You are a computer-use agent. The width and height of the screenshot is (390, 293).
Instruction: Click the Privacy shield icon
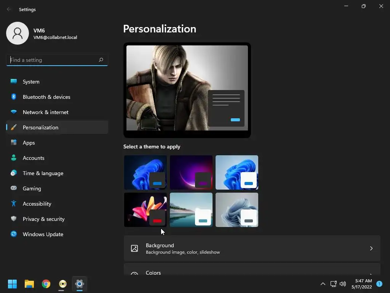[14, 219]
